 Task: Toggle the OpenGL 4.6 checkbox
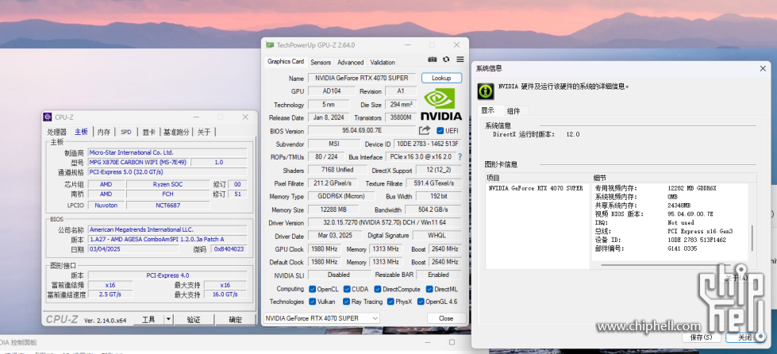click(x=421, y=302)
